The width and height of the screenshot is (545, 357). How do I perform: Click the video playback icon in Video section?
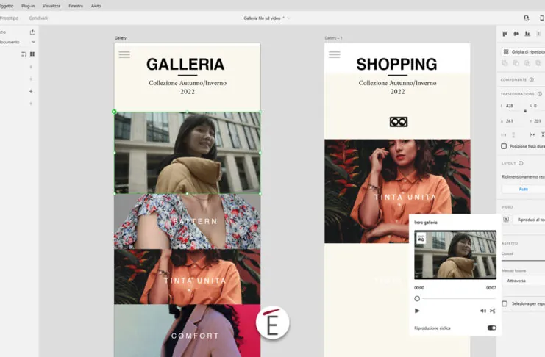(x=506, y=220)
